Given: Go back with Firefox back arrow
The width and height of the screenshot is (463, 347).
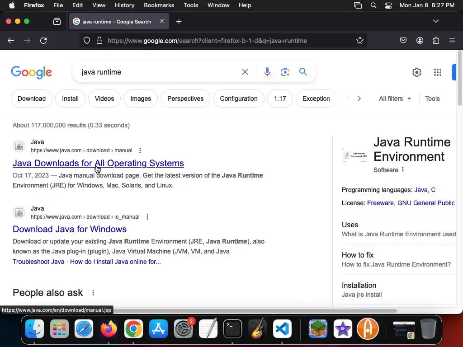Looking at the screenshot, I should tap(11, 40).
